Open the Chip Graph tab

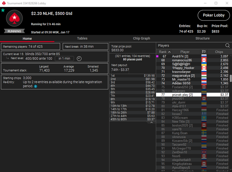(142, 38)
